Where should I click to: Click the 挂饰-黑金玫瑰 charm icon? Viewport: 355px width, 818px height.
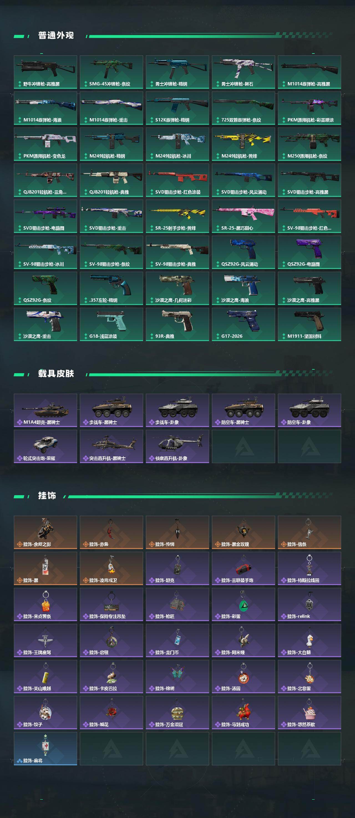point(244,532)
